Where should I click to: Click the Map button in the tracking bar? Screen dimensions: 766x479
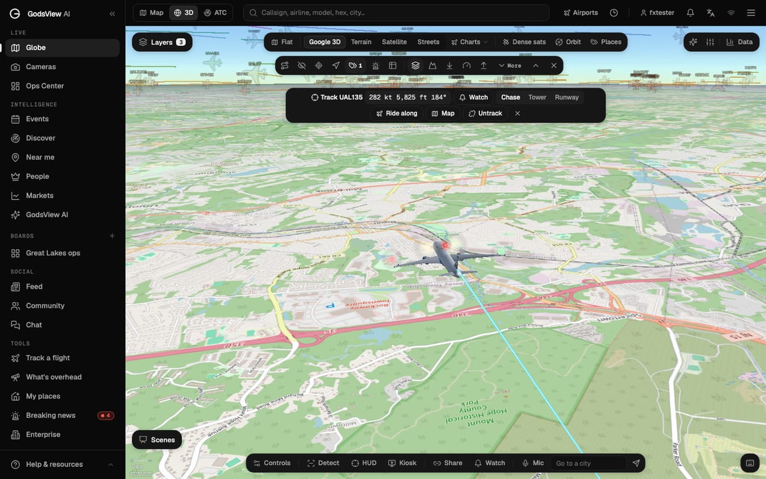pos(443,113)
